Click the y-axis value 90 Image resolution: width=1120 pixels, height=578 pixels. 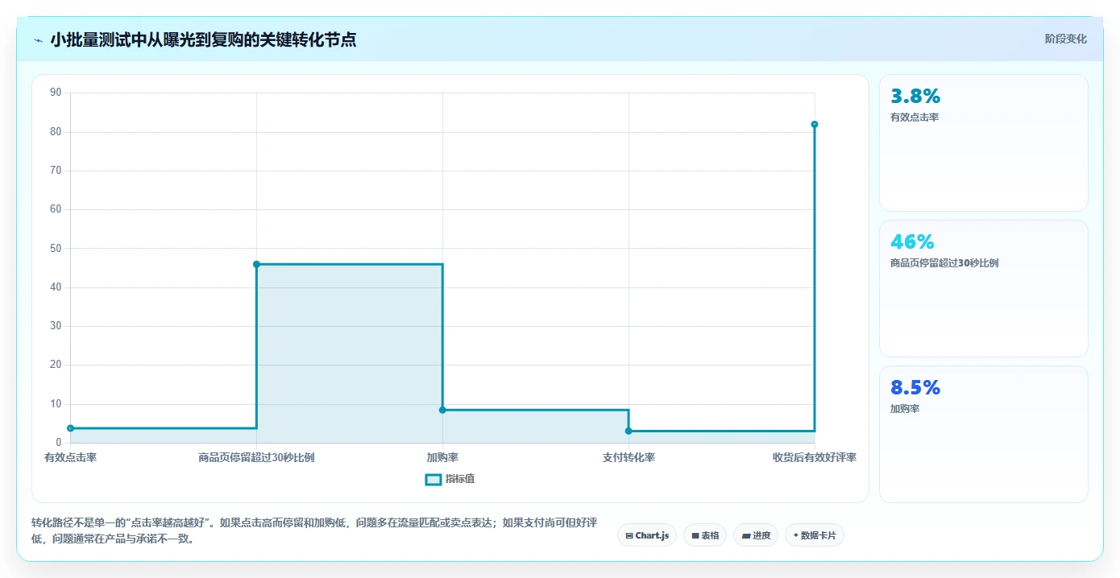[x=56, y=93]
